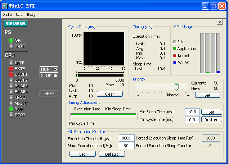Click the PS ON green LED

pyautogui.click(x=11, y=40)
